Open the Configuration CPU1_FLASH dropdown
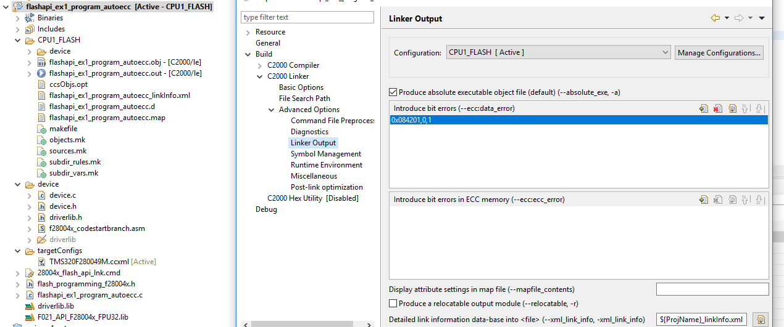The height and width of the screenshot is (327, 784). point(558,52)
